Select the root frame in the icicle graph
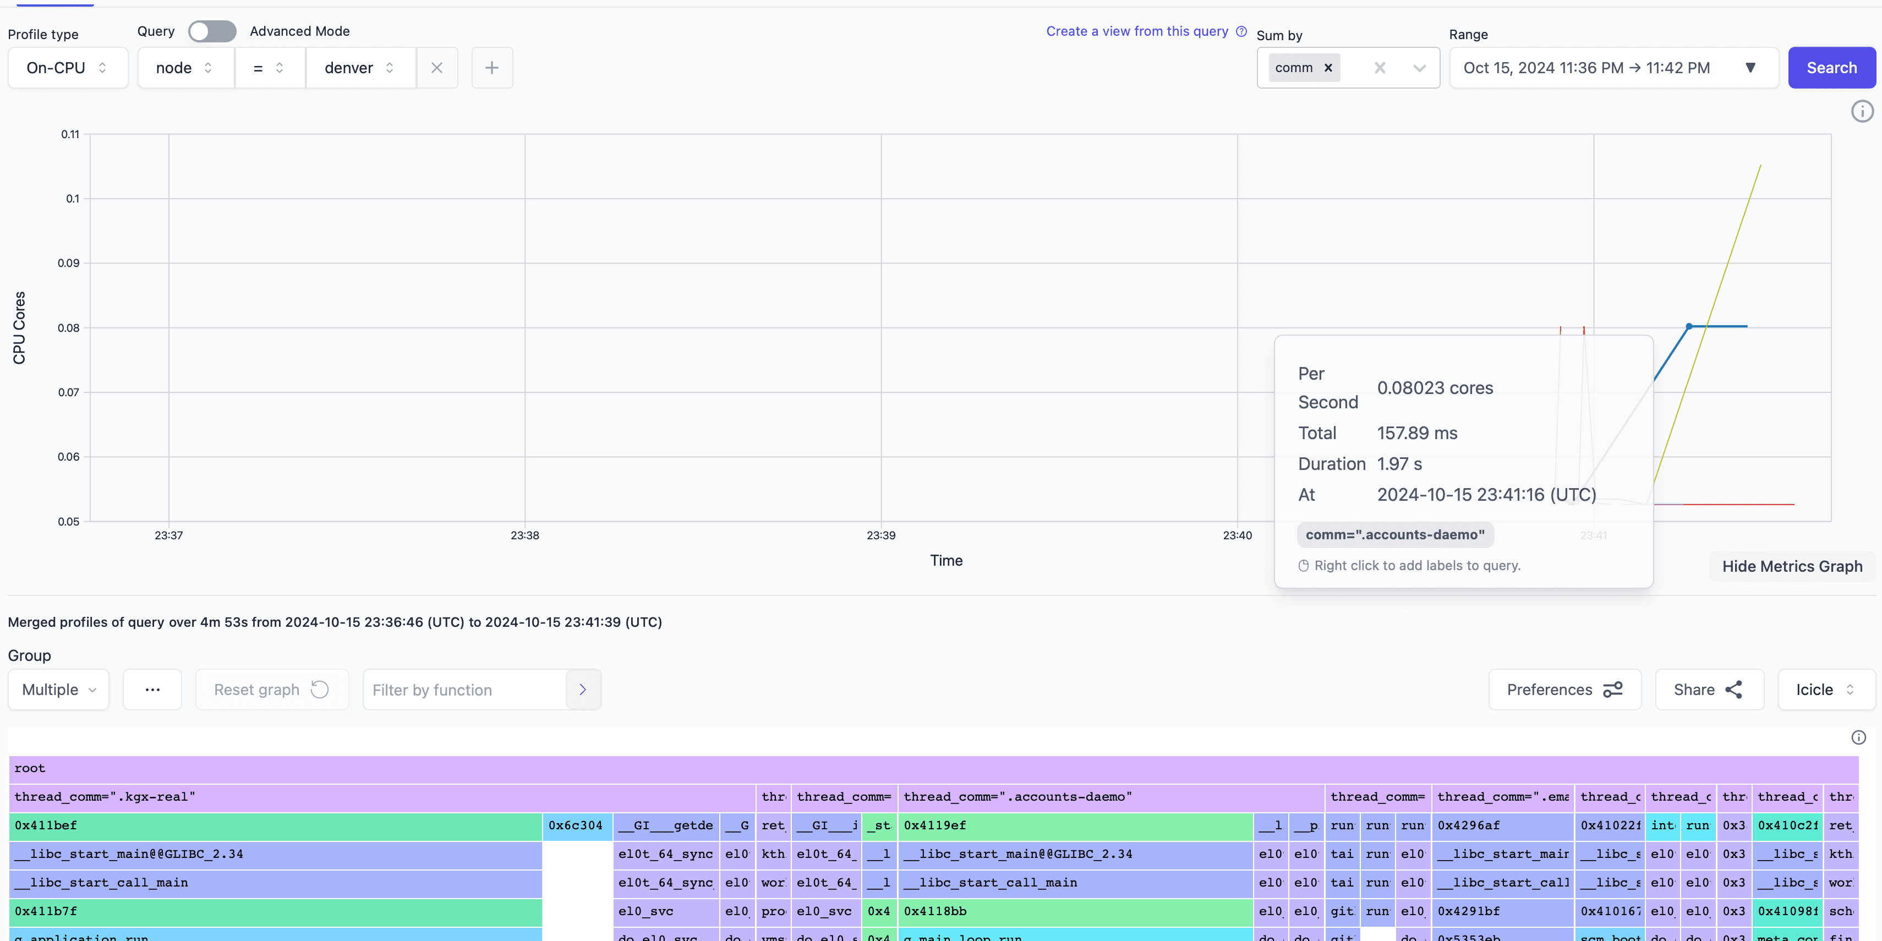This screenshot has height=941, width=1882. 934,769
